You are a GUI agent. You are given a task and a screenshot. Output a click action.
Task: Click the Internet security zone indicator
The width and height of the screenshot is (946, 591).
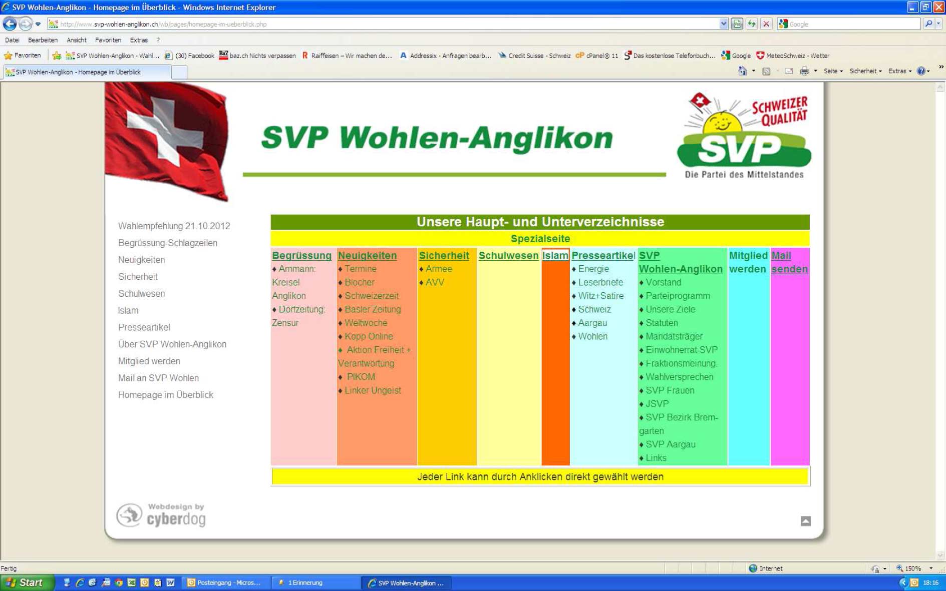pyautogui.click(x=766, y=568)
